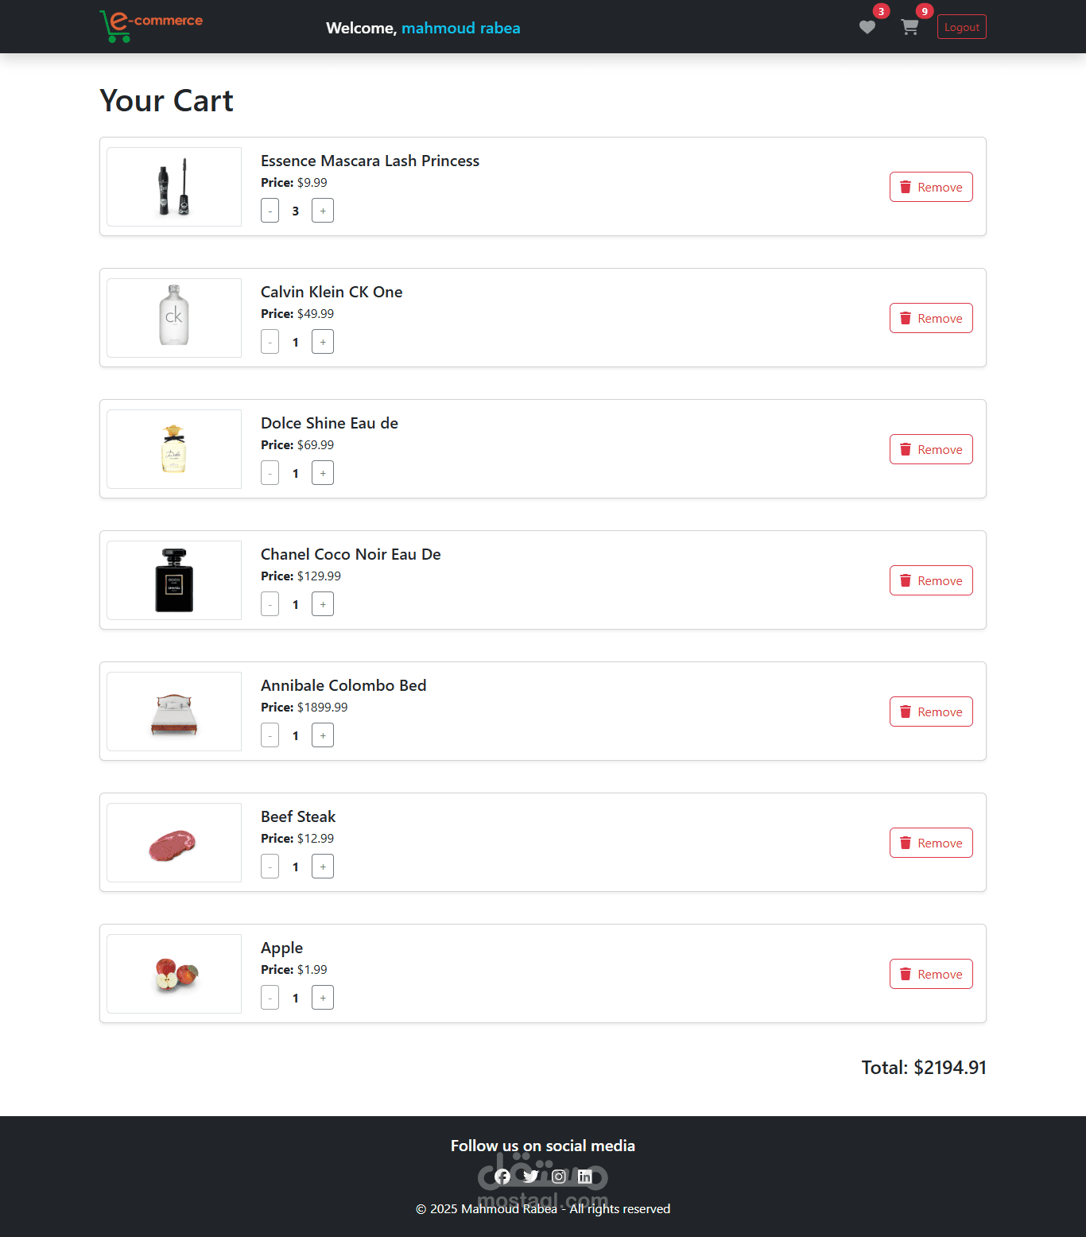Increase Annibale Colombo Bed quantity
Screen dimensions: 1086x1237
click(323, 736)
